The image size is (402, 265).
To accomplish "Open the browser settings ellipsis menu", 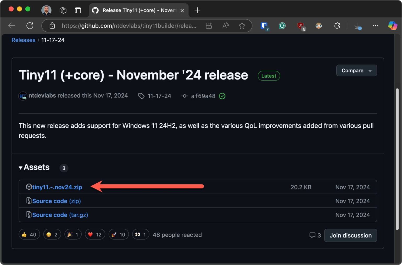I will (376, 26).
